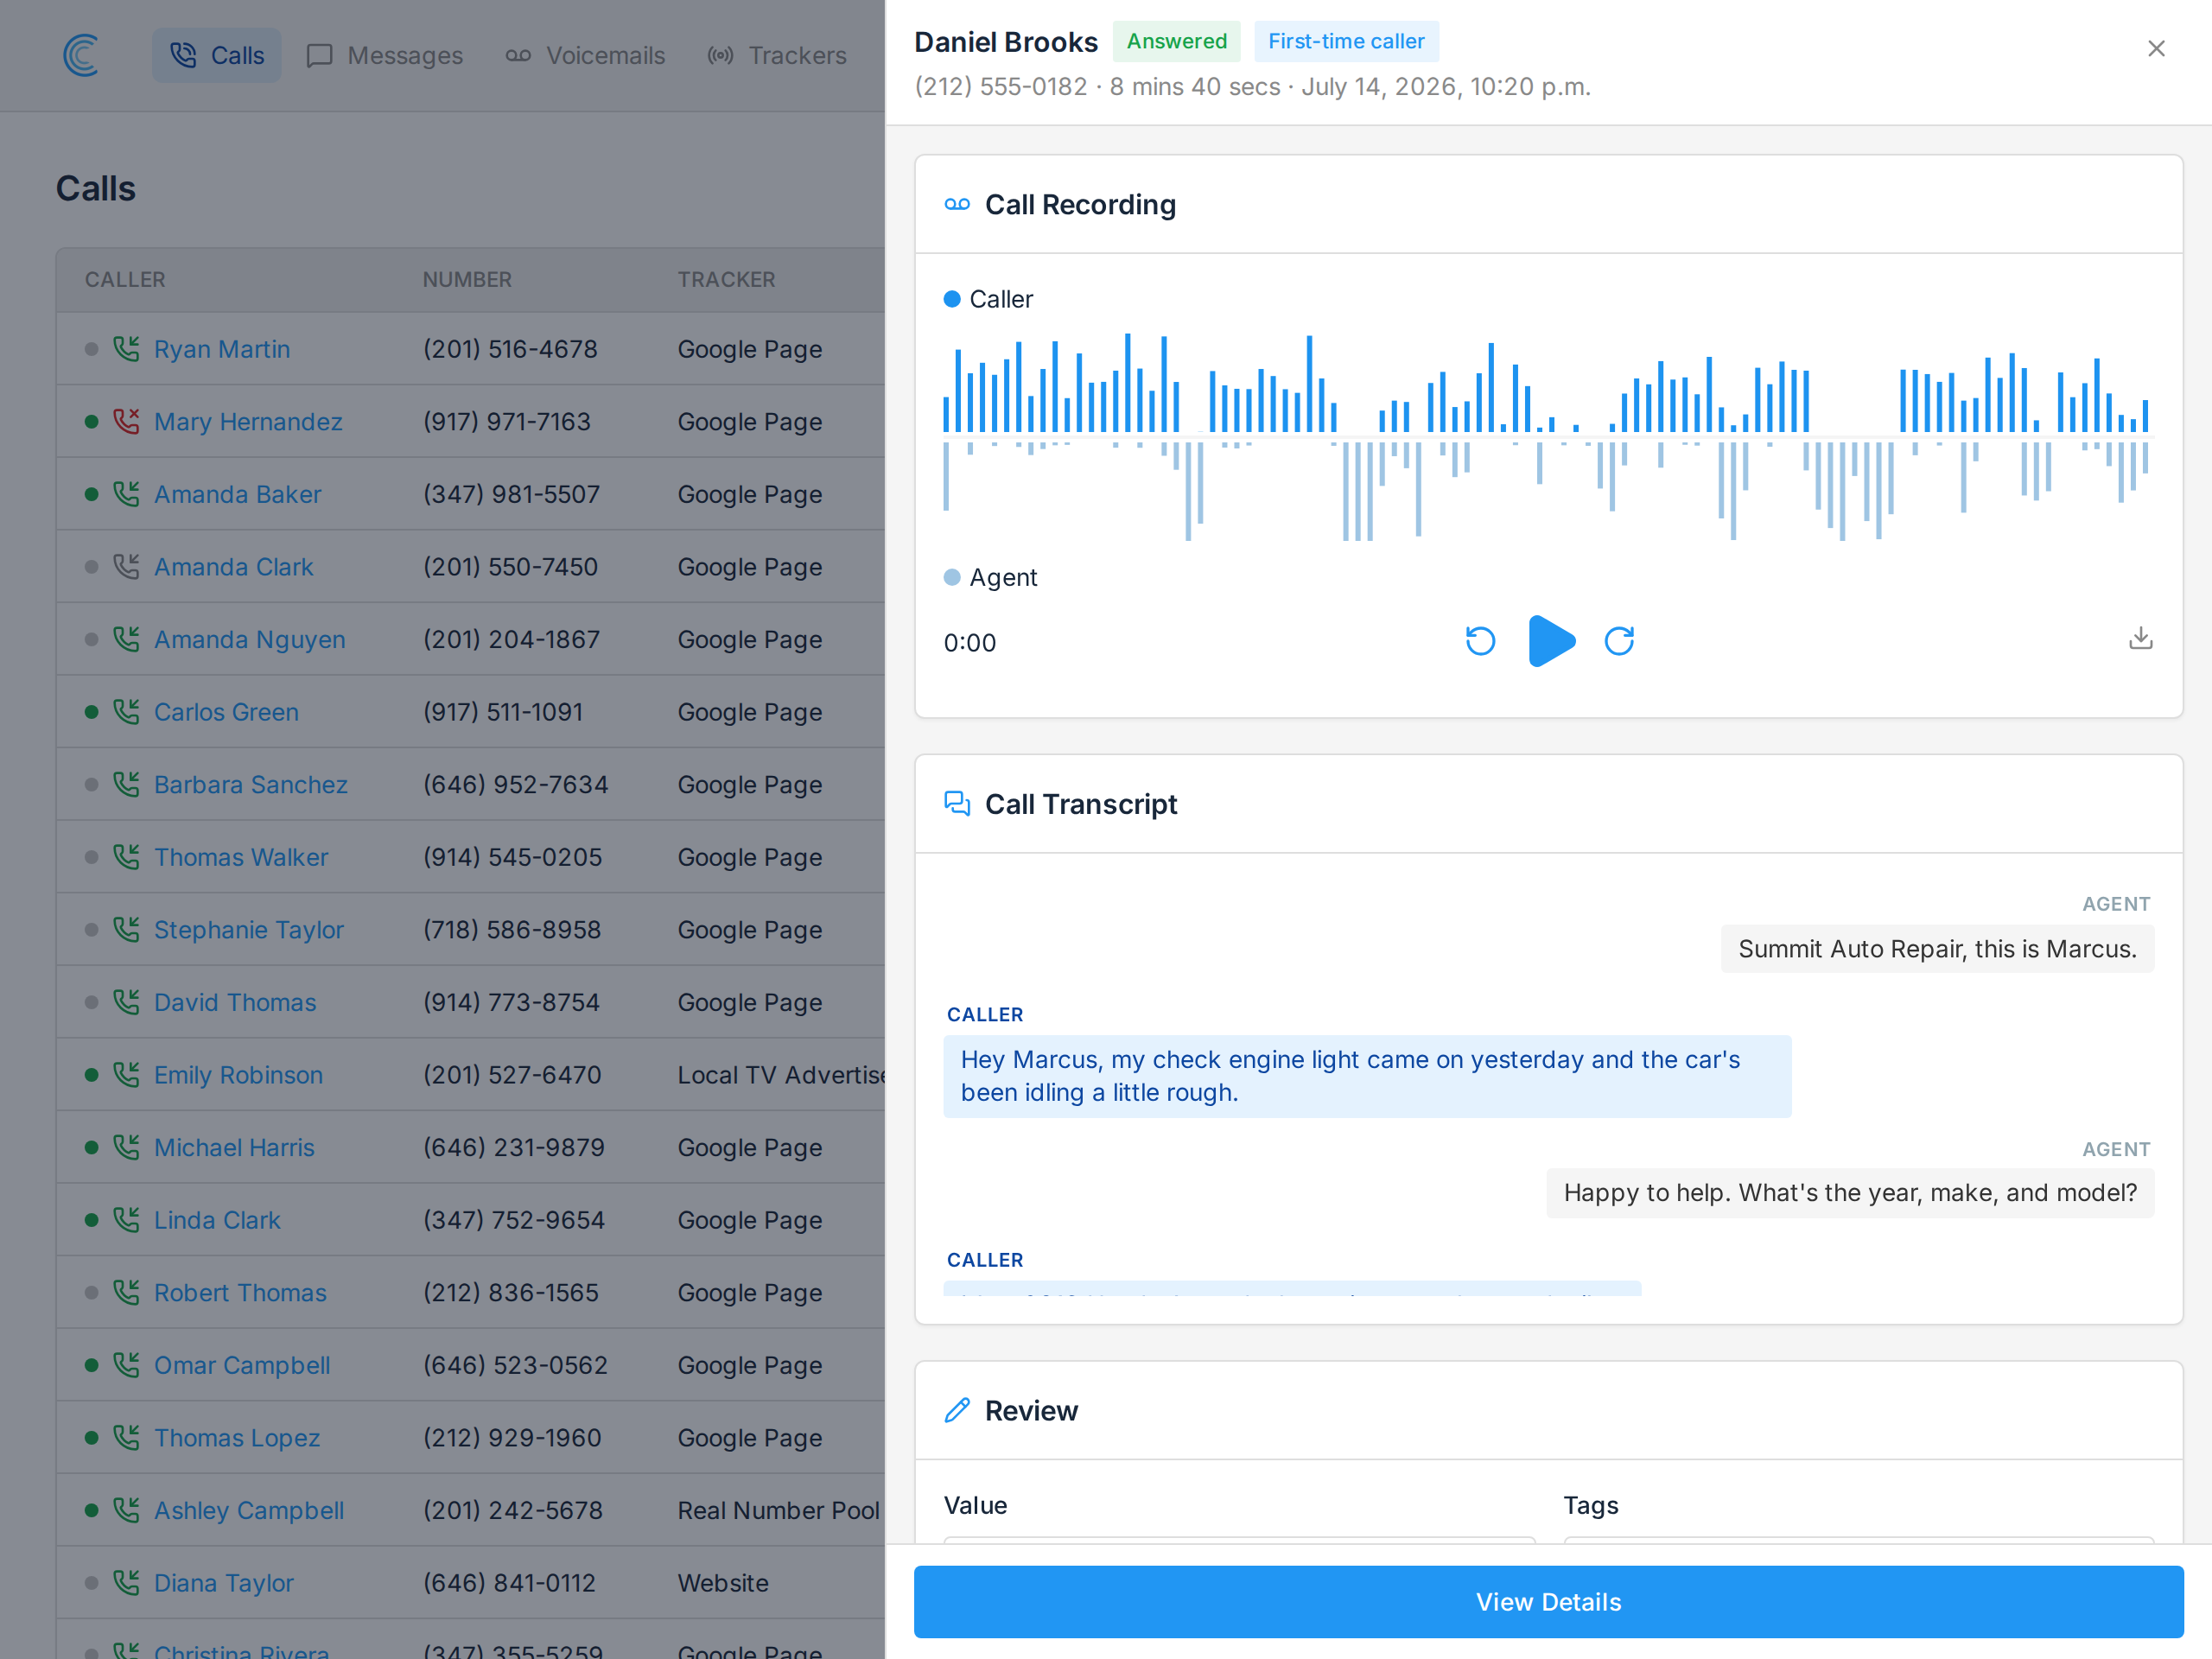Click the TRACKER column header
Viewport: 2212px width, 1659px height.
(726, 280)
